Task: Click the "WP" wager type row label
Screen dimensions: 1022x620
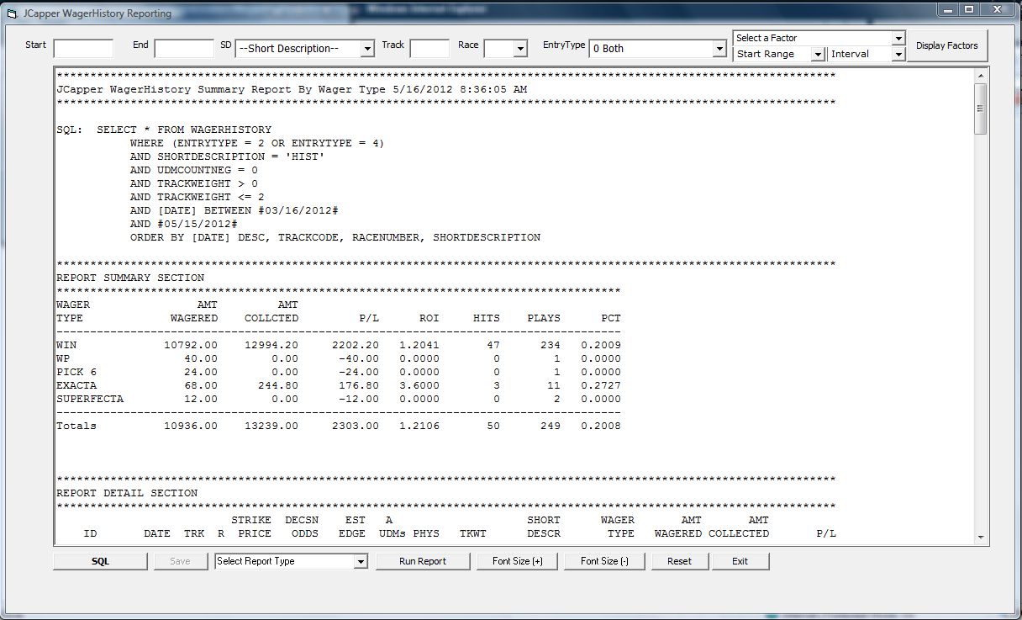Action: [x=63, y=358]
